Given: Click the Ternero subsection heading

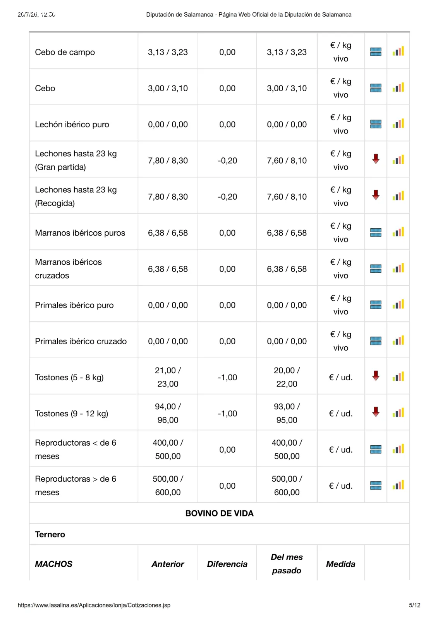Looking at the screenshot, I should [x=50, y=534].
